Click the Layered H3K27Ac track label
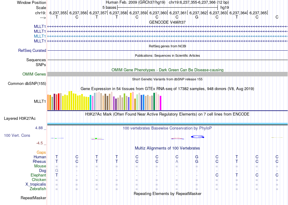The height and width of the screenshot is (205, 288). 20,119
